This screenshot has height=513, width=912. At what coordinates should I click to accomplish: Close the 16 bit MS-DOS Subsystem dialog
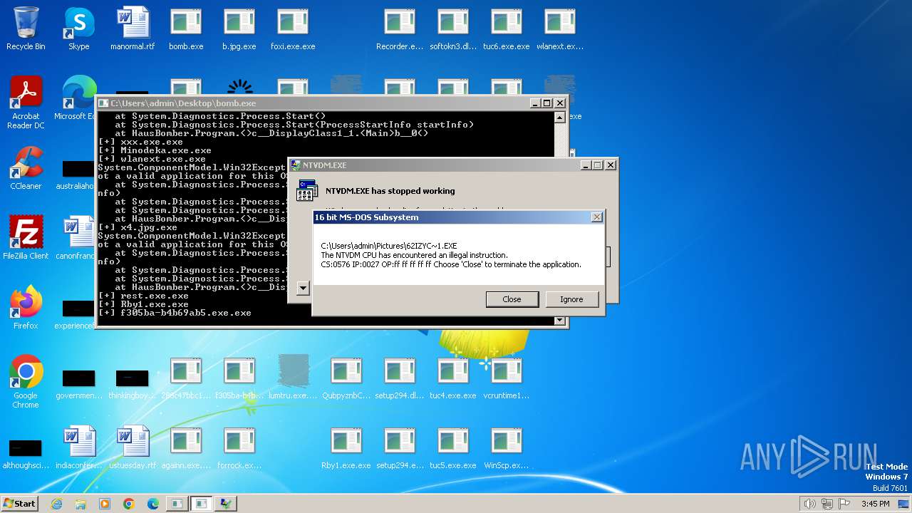pos(597,217)
